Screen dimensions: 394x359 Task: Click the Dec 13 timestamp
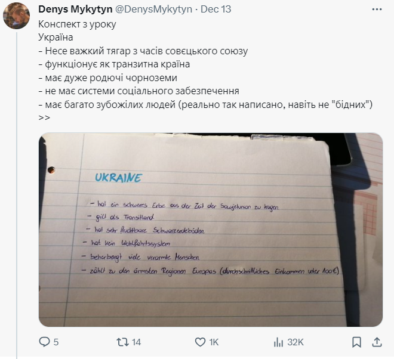point(216,10)
